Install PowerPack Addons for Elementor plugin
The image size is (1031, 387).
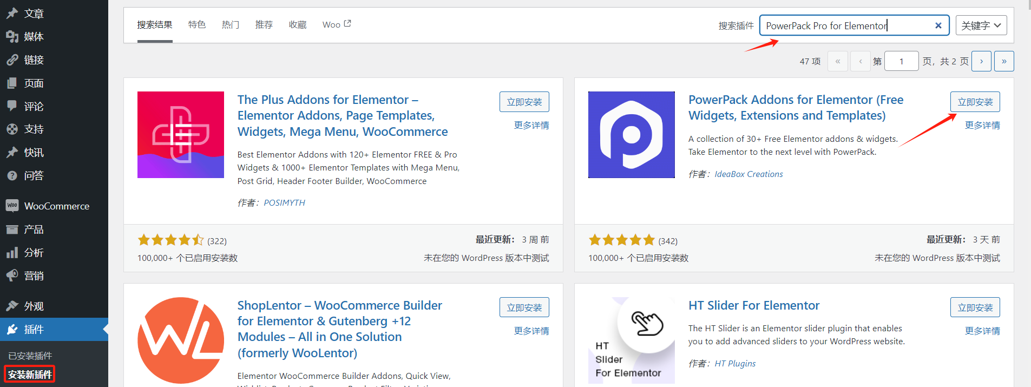pos(975,102)
